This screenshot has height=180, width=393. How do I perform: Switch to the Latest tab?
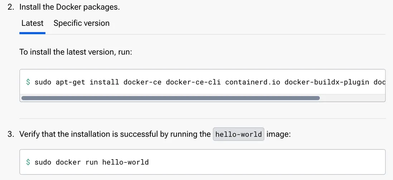32,23
